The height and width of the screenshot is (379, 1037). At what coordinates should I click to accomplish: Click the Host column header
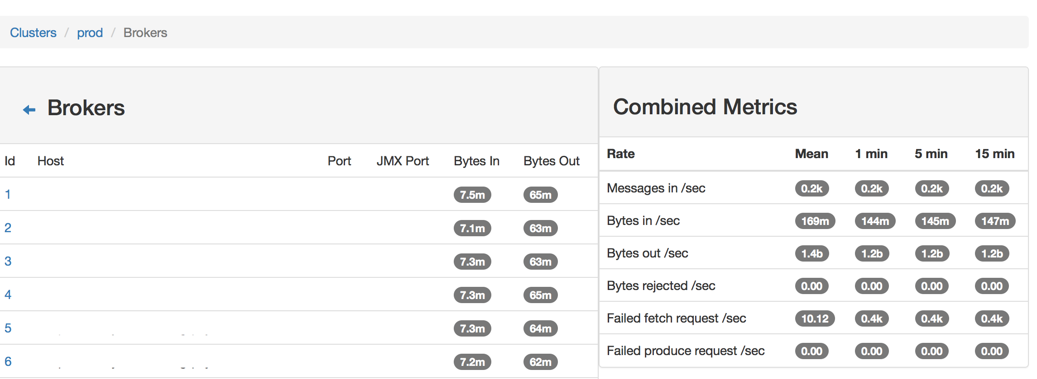pos(51,161)
